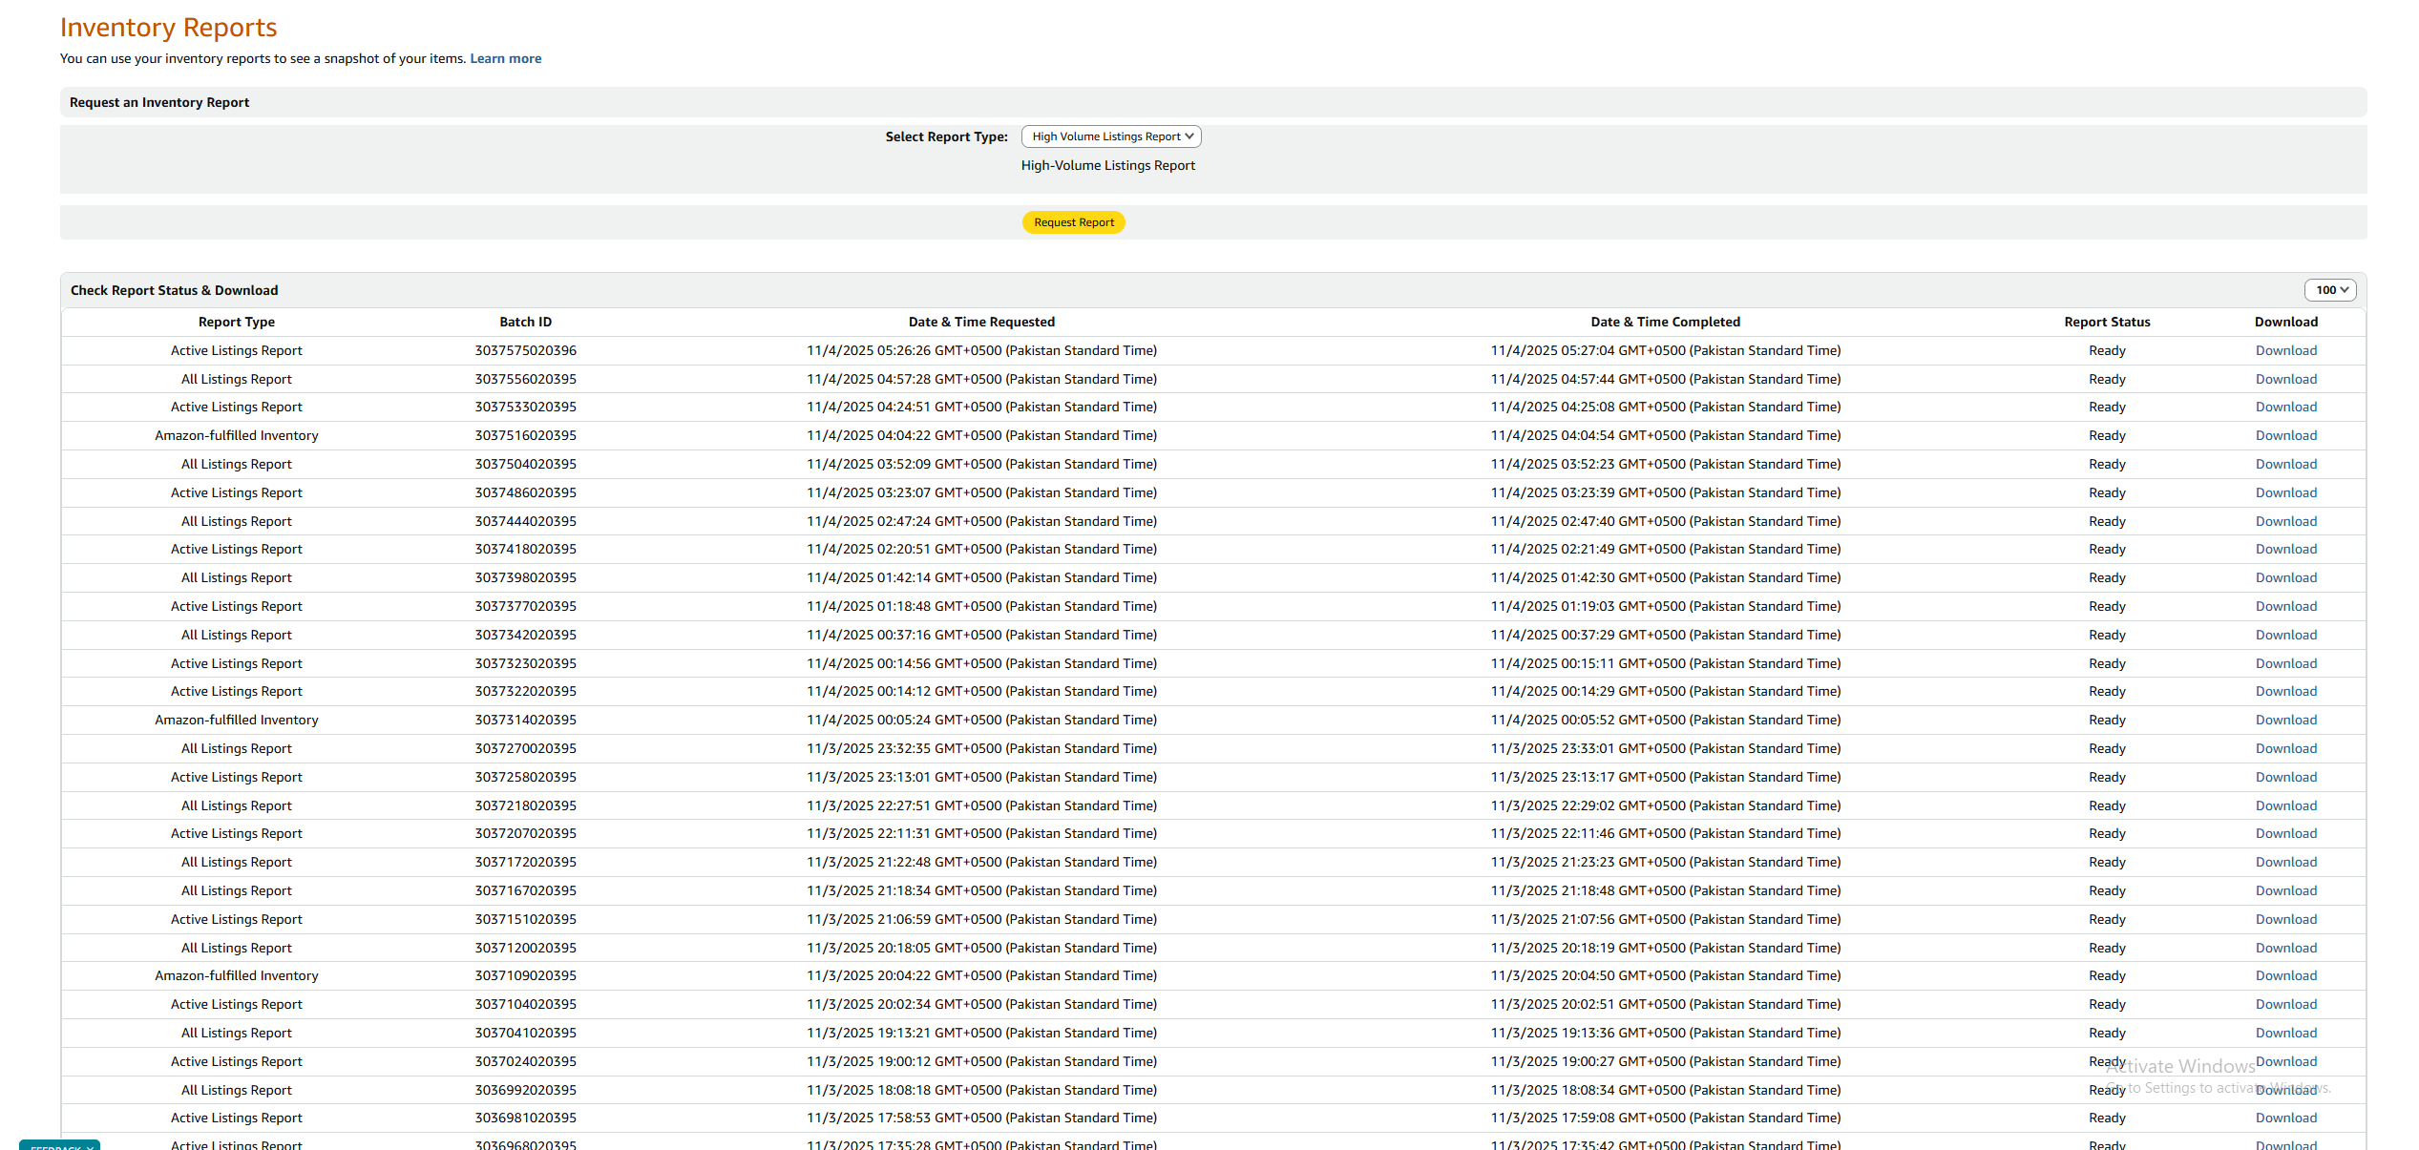
Task: Download report batch 3037575020396
Action: click(2286, 350)
